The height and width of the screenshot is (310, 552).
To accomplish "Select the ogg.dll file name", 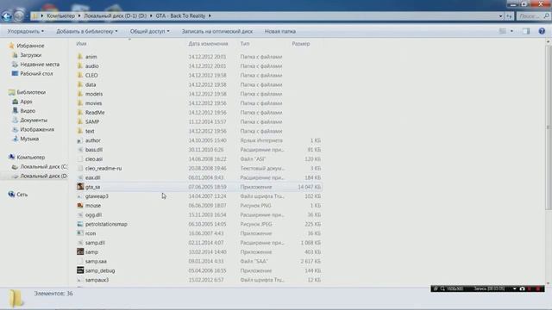I will click(x=93, y=214).
